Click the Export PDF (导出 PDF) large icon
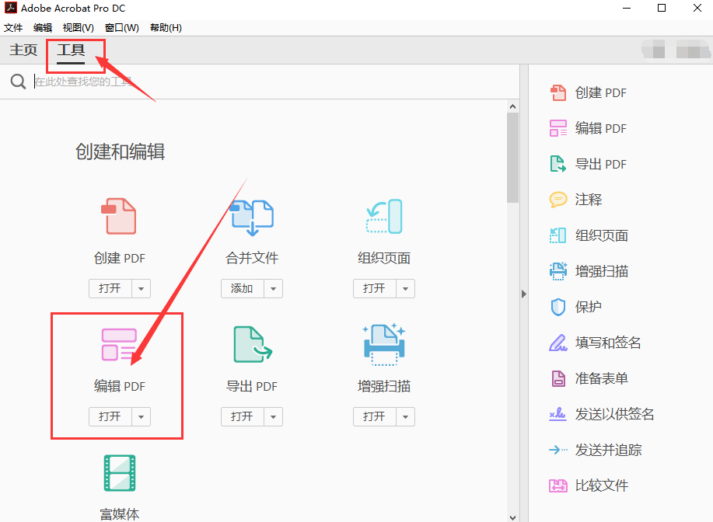713x522 pixels. [253, 344]
